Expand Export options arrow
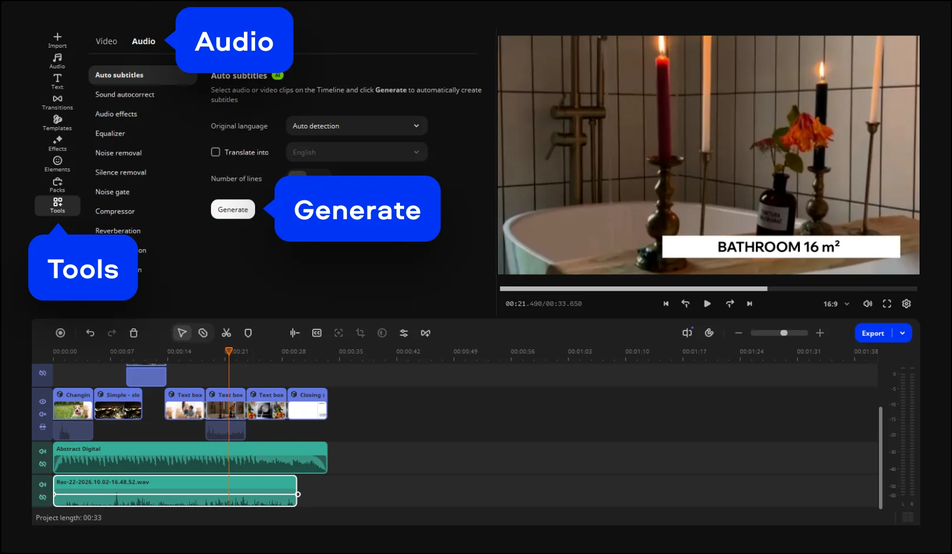Viewport: 952px width, 554px height. coord(903,333)
